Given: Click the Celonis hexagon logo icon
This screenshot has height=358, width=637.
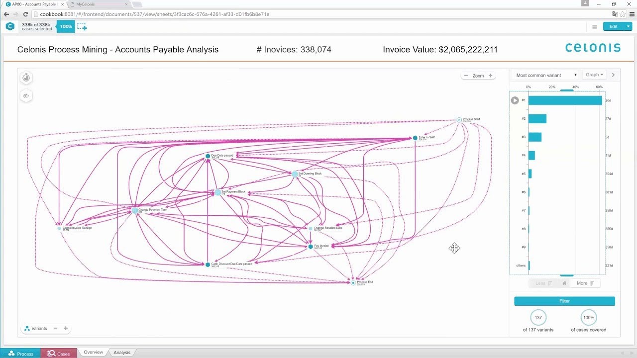Looking at the screenshot, I should pos(10,26).
